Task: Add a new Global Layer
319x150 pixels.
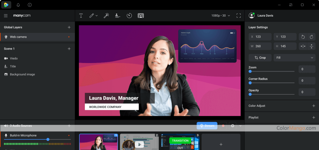Action: tap(69, 27)
